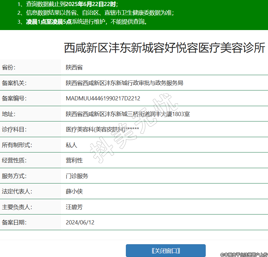Image resolution: width=268 pixels, height=257 pixels.
Task: Click the MADMUU44461990217D2212 record number
Action: point(103,98)
